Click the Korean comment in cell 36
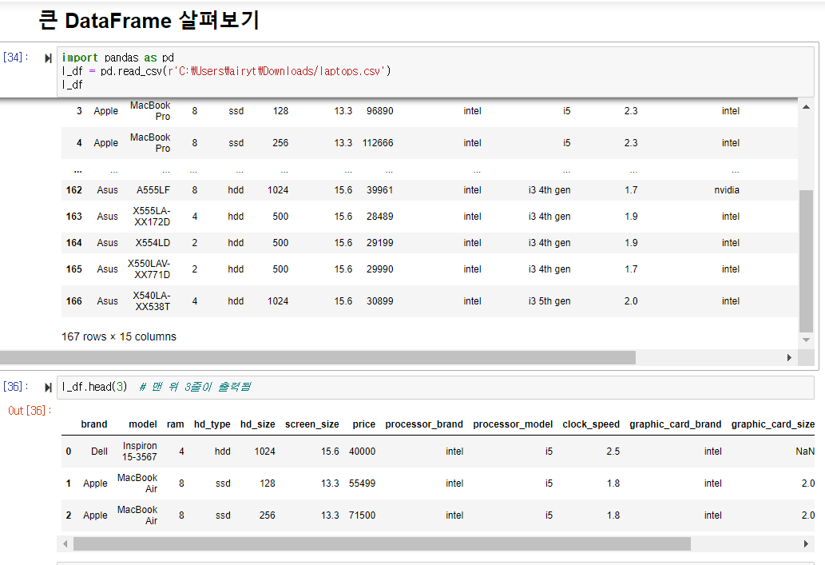This screenshot has height=565, width=825. point(195,387)
